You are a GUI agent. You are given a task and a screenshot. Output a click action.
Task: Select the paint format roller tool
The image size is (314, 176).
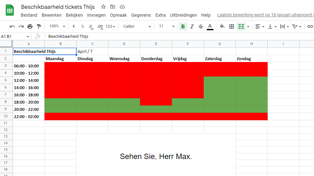[39, 26]
